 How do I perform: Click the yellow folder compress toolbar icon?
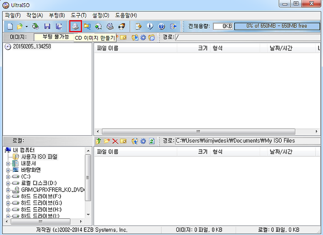click(87, 26)
